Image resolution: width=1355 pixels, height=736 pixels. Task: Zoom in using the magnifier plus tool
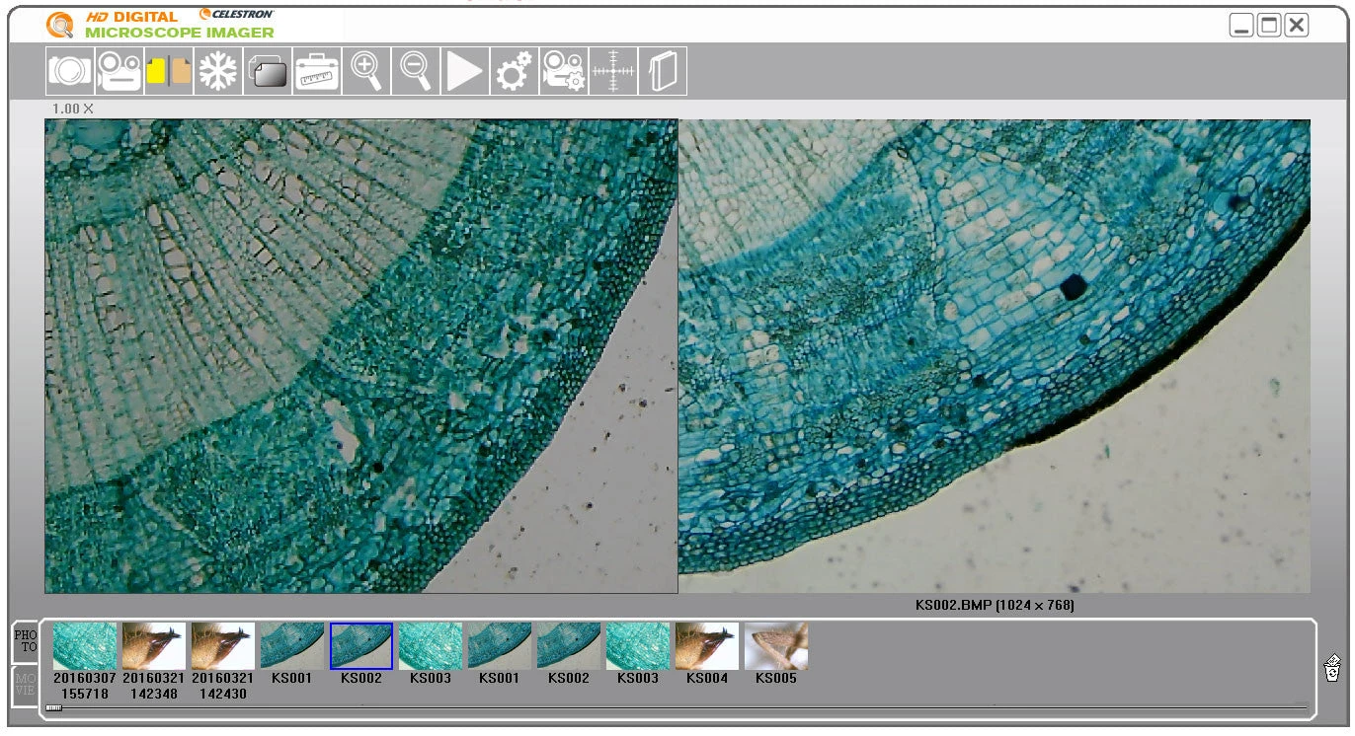(365, 70)
